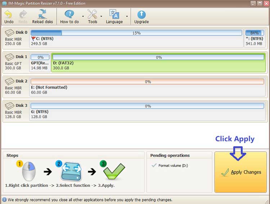Open the How to do help icon

pos(69,14)
